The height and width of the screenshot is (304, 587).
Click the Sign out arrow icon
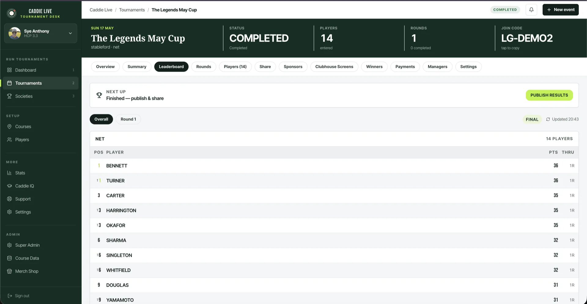pos(10,296)
